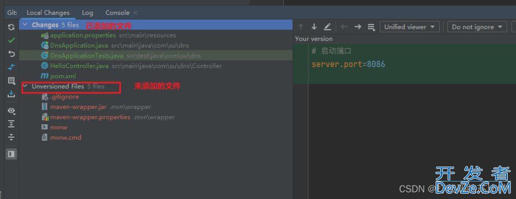Click the Rollback undo arrow icon
The height and width of the screenshot is (199, 516).
[11, 54]
